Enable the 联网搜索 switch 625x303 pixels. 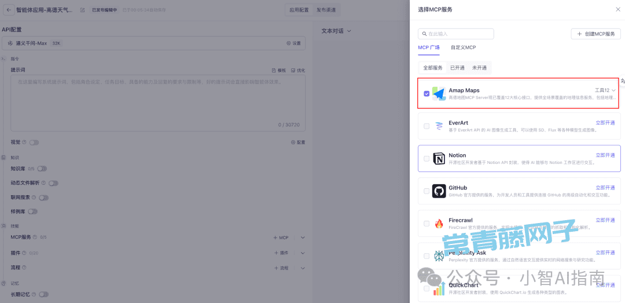pyautogui.click(x=44, y=197)
